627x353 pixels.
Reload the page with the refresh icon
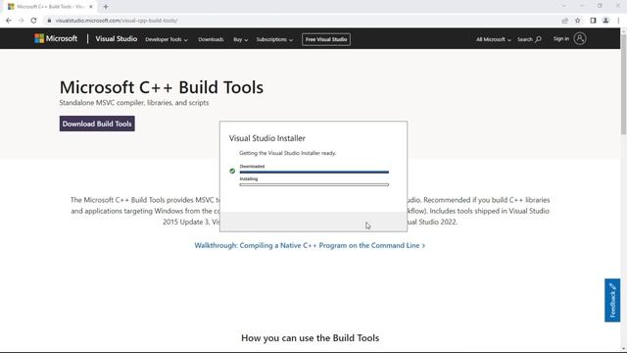pyautogui.click(x=33, y=21)
